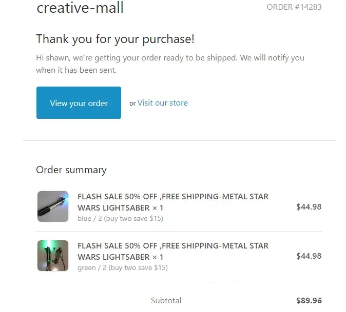Click the blue / 2 variant text
This screenshot has height=312, width=346.
point(120,218)
